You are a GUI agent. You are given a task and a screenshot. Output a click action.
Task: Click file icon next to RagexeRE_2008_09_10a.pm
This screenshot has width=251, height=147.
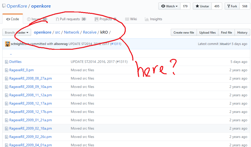(6, 87)
